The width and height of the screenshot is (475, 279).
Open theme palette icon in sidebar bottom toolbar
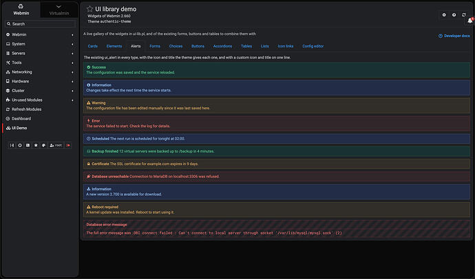[43, 146]
